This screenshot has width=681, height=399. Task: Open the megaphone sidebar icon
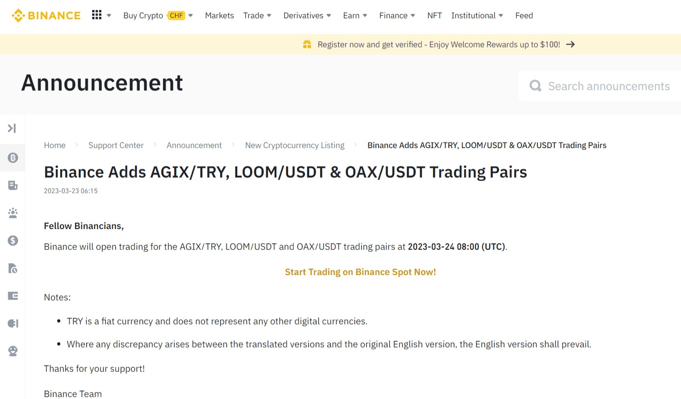coord(13,324)
